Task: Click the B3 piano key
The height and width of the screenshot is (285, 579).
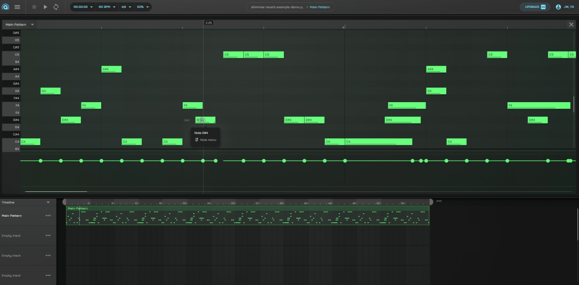Action: (11, 148)
